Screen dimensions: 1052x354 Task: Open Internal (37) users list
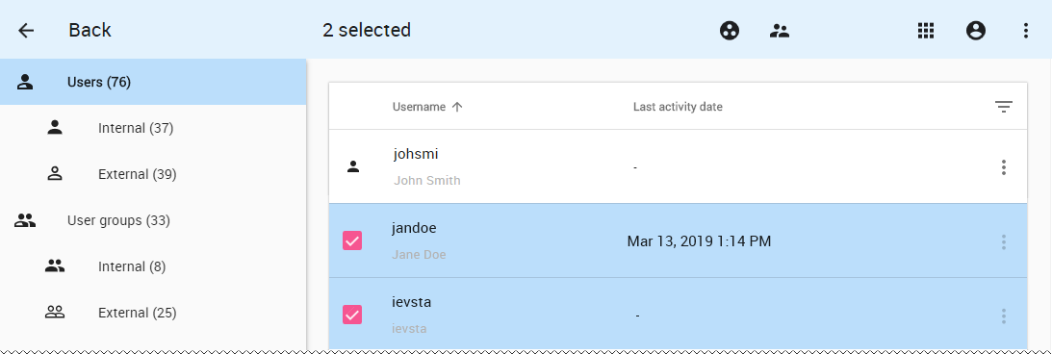153,127
